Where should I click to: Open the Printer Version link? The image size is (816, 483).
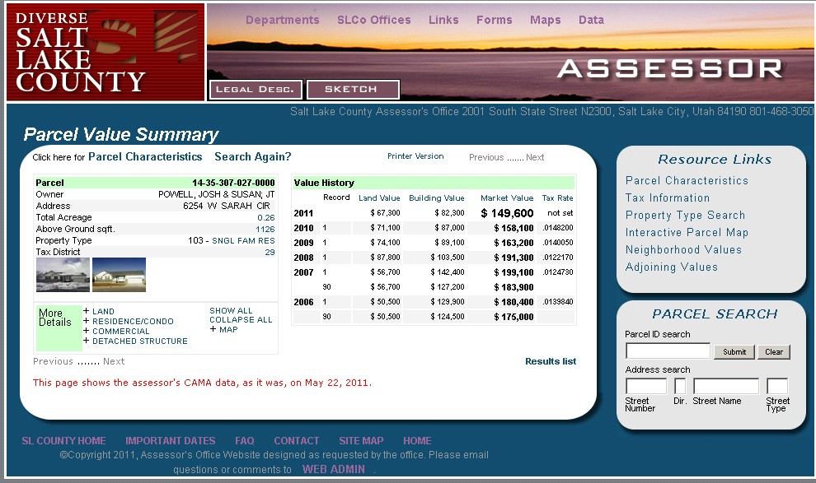(x=415, y=156)
